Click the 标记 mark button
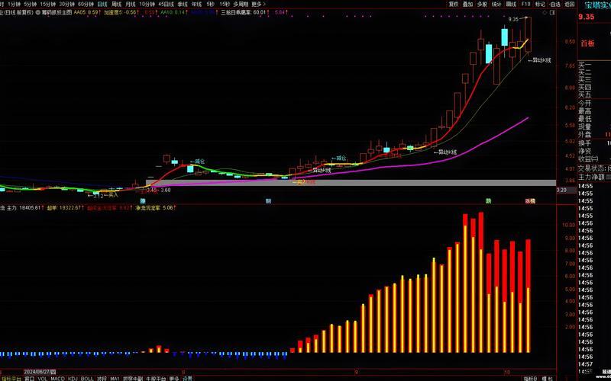611x381 pixels. tap(540, 4)
